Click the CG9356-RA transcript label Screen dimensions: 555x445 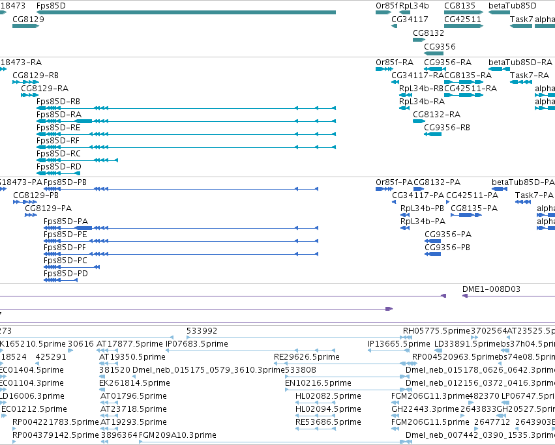pos(448,63)
